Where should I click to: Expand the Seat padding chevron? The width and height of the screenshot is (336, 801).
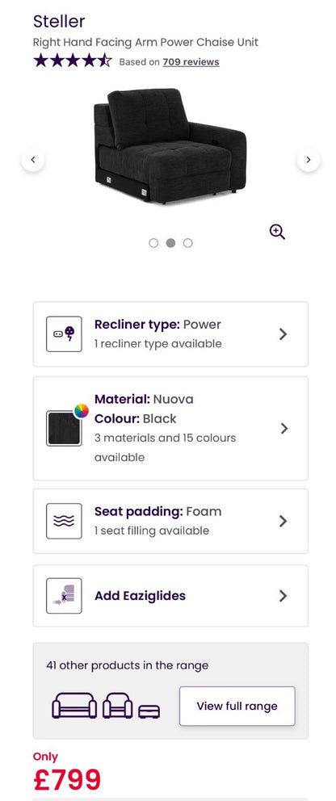[x=283, y=521]
